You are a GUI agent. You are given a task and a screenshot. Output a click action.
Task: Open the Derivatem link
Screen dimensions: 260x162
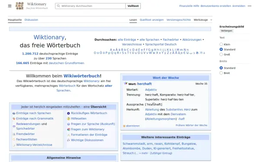178,114
